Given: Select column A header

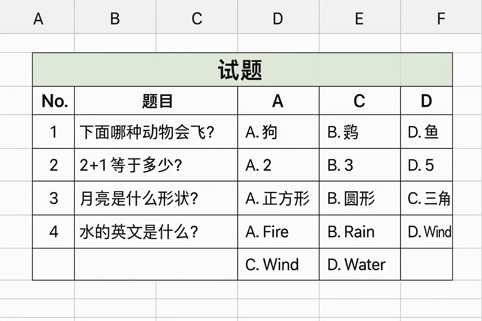Looking at the screenshot, I should tap(37, 17).
